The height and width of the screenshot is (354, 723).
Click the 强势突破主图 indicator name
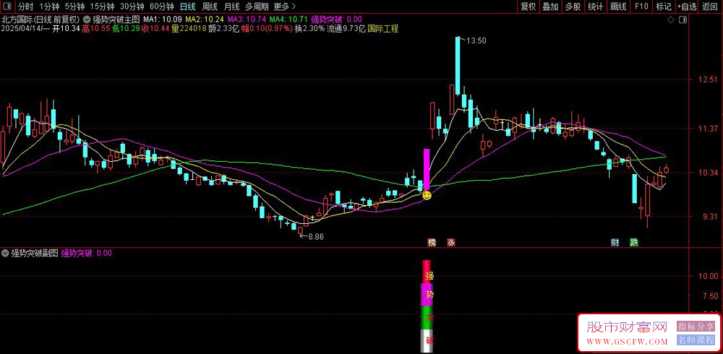(116, 20)
